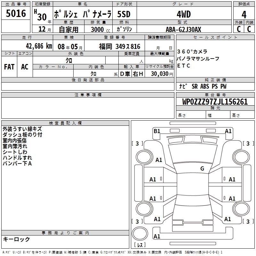Click the registration month value 12
256x256 pixels.
point(42,29)
